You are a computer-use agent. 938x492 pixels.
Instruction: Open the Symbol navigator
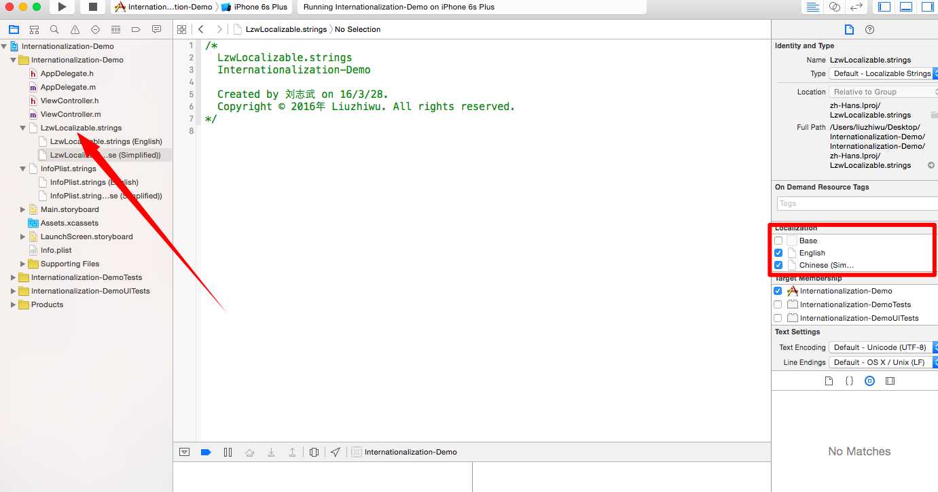pyautogui.click(x=34, y=29)
